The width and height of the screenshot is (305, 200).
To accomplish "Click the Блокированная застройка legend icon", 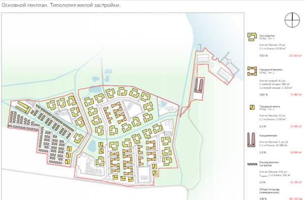I will 252,164.
